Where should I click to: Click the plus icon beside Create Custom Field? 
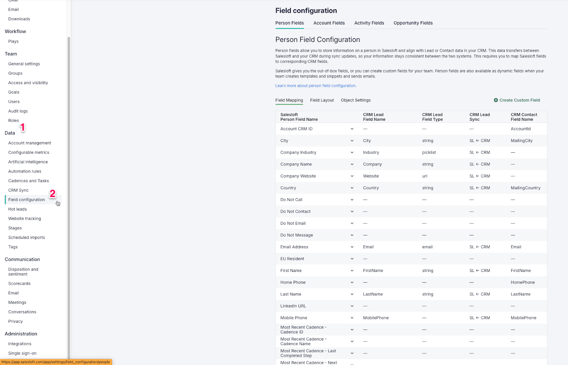point(496,100)
